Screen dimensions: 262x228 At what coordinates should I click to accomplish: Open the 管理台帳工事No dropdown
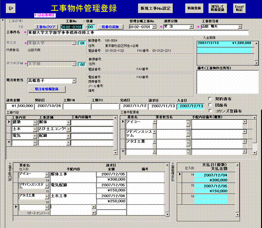pos(154,27)
